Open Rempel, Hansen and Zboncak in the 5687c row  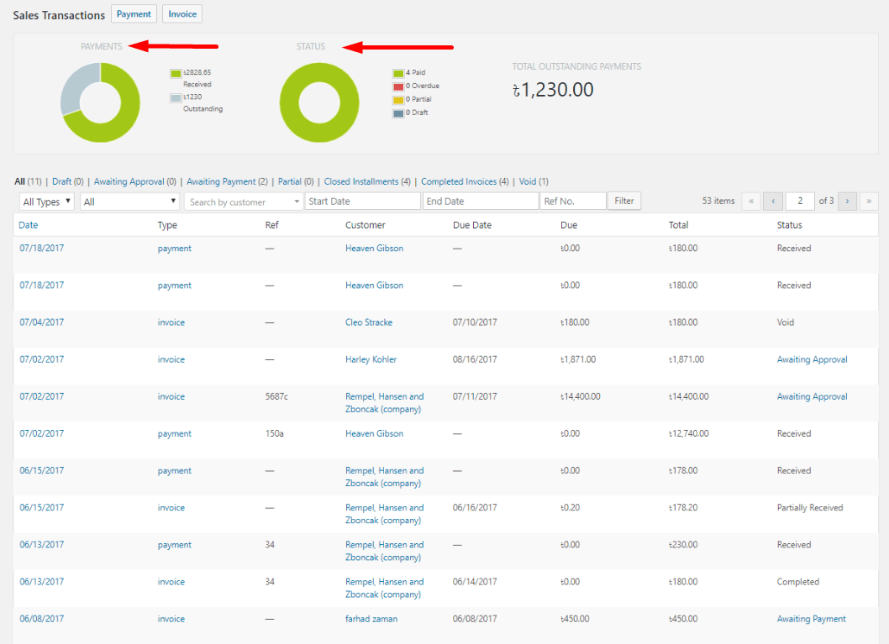pos(385,403)
